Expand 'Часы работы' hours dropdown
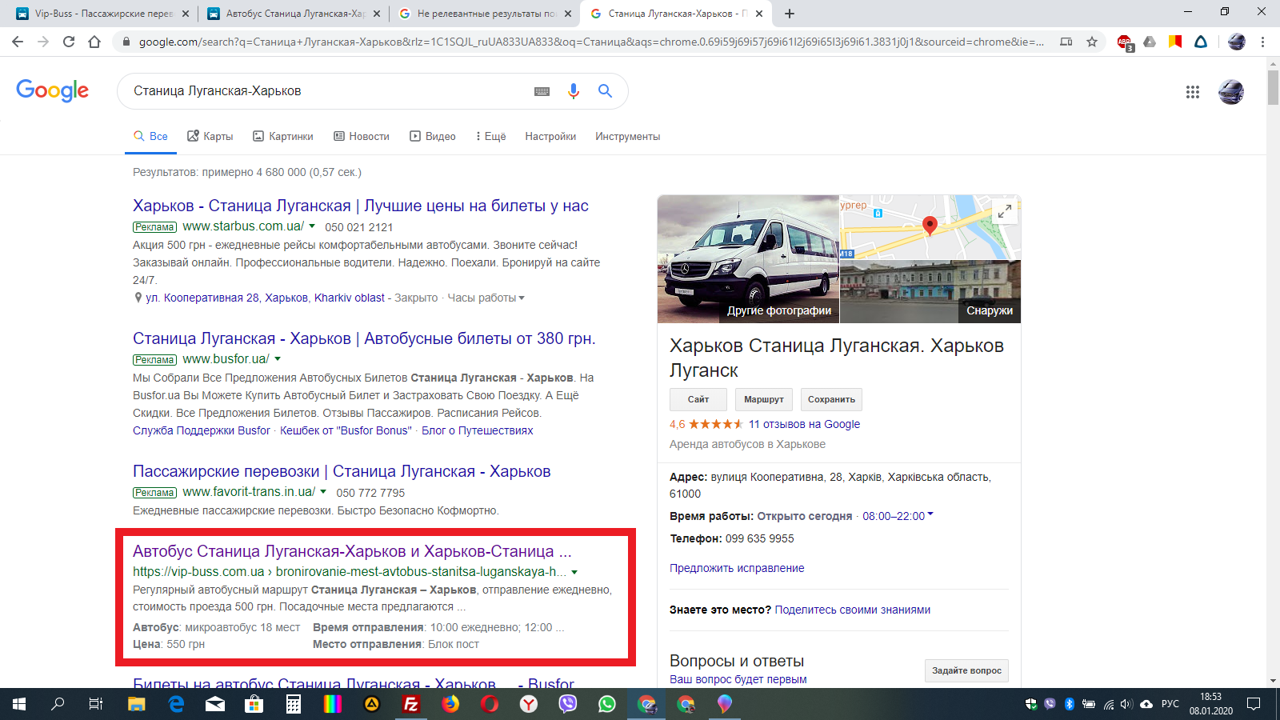 click(486, 298)
